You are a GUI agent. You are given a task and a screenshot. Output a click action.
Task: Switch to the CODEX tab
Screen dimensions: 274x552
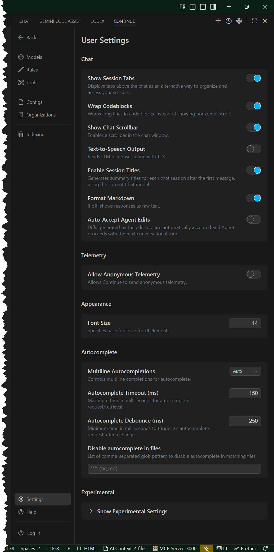[x=97, y=21]
